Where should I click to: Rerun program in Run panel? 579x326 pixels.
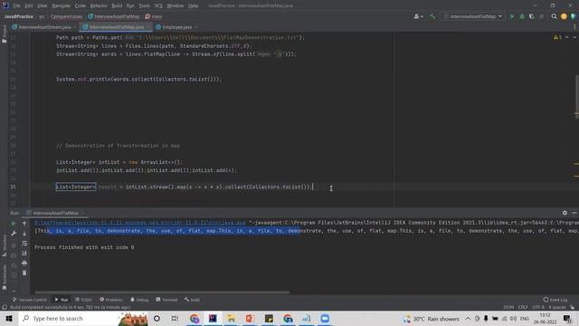coord(14,224)
